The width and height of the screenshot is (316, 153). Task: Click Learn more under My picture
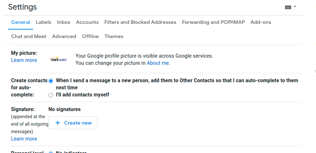(x=24, y=60)
